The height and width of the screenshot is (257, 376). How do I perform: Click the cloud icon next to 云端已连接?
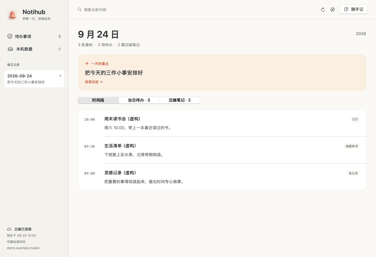click(9, 229)
